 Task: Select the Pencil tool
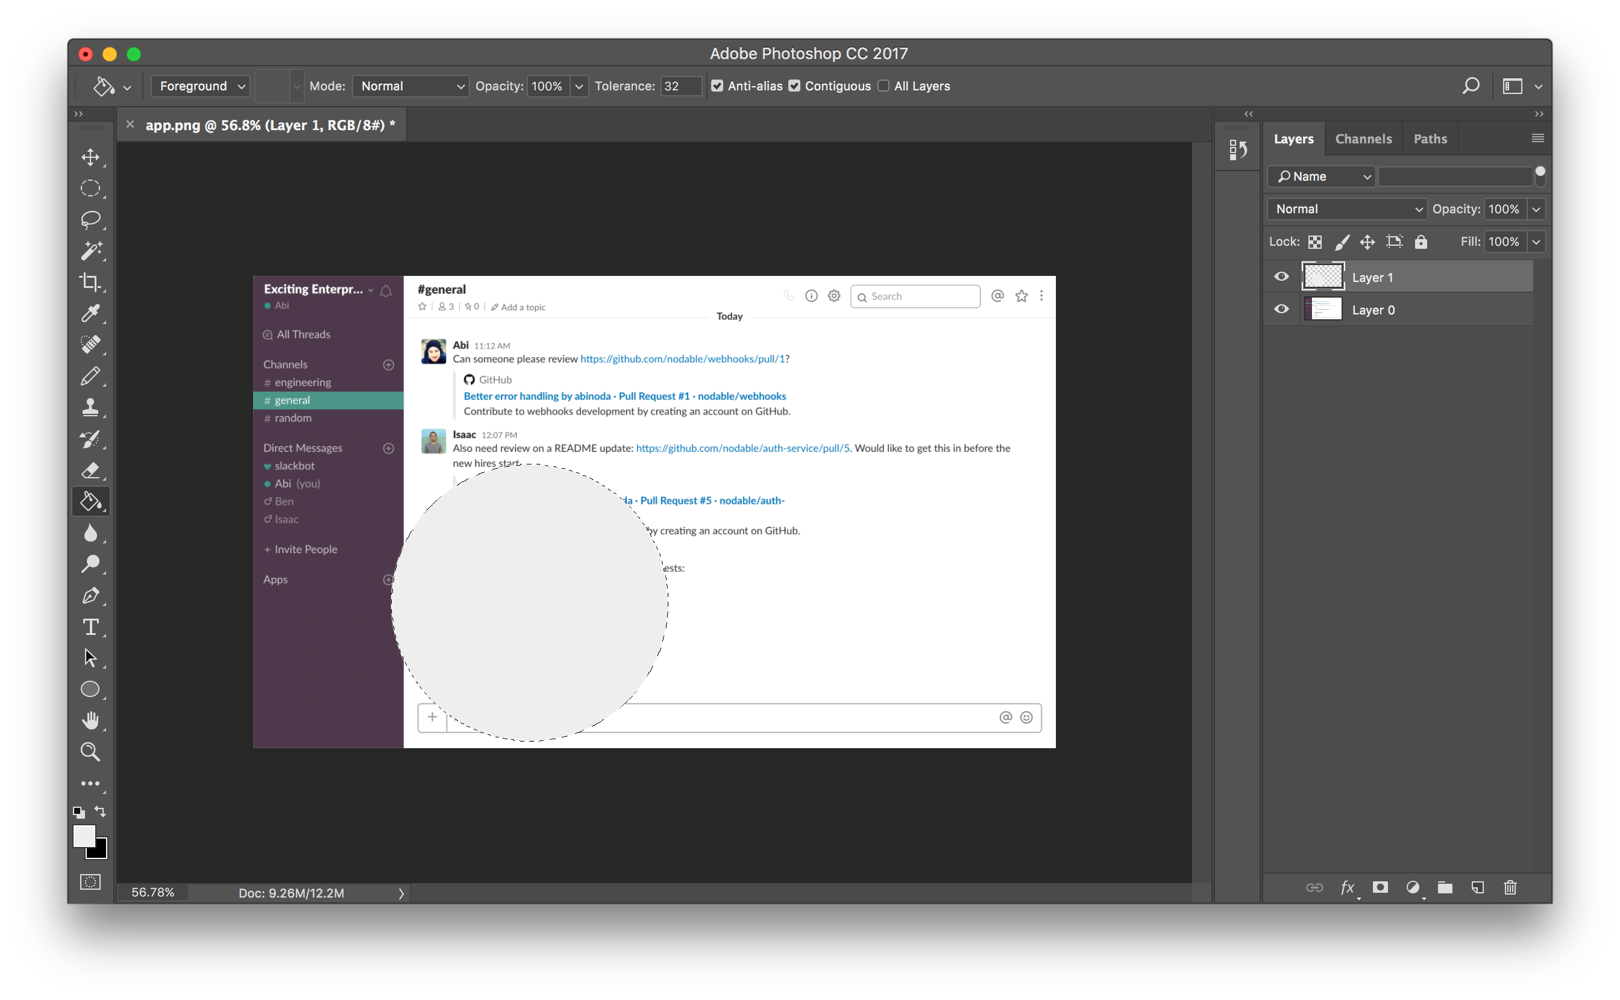point(90,377)
